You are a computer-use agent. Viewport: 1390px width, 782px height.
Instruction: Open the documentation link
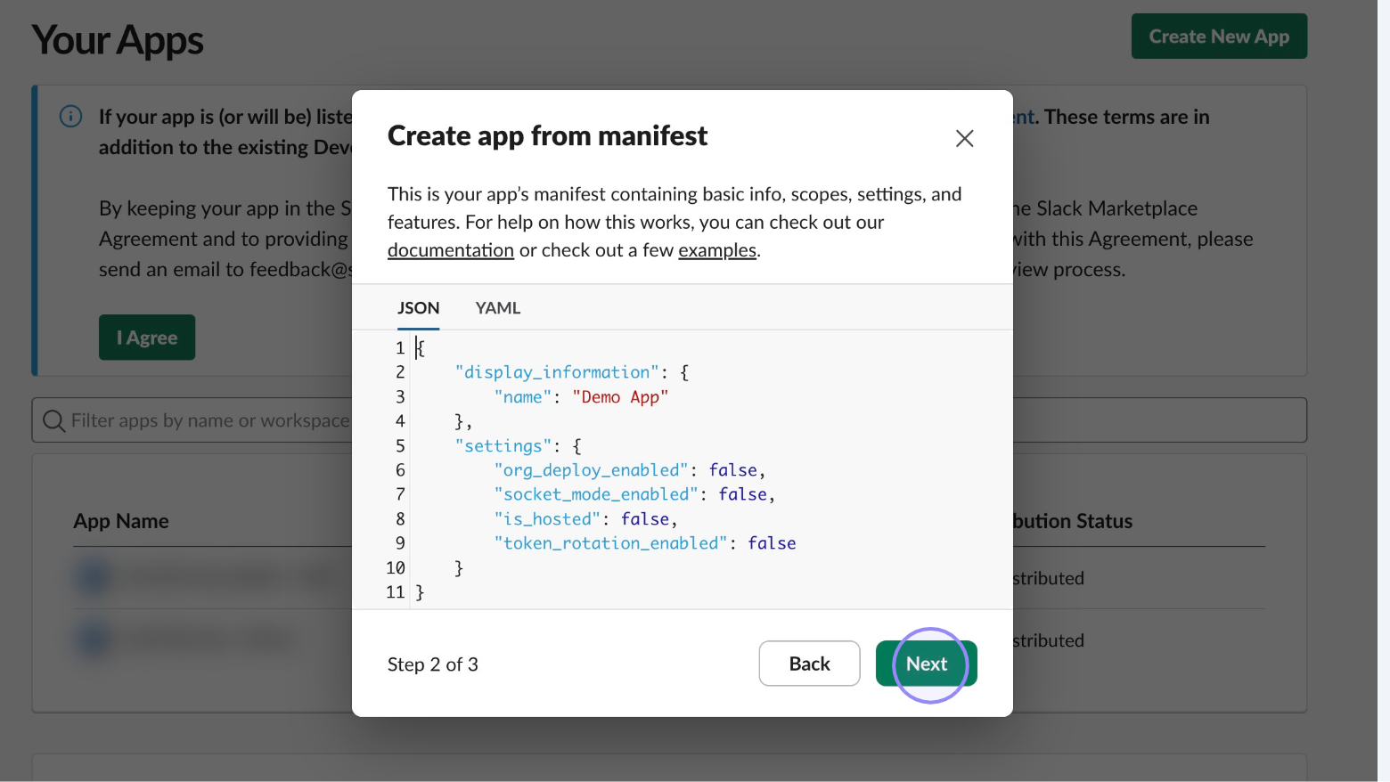[x=450, y=250]
